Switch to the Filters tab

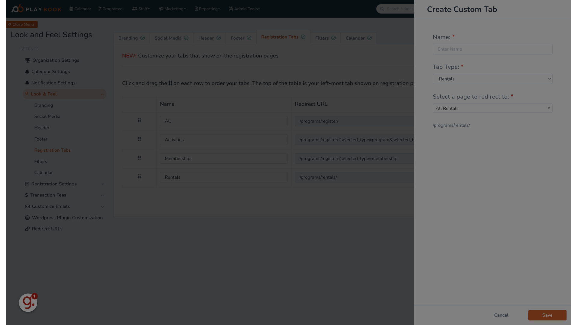pos(325,38)
